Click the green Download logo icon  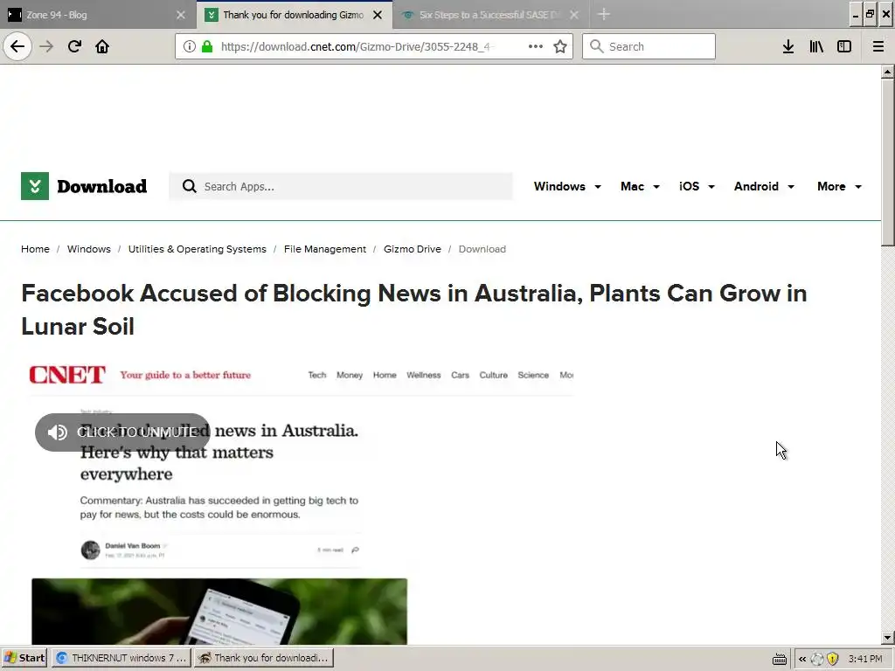(35, 186)
